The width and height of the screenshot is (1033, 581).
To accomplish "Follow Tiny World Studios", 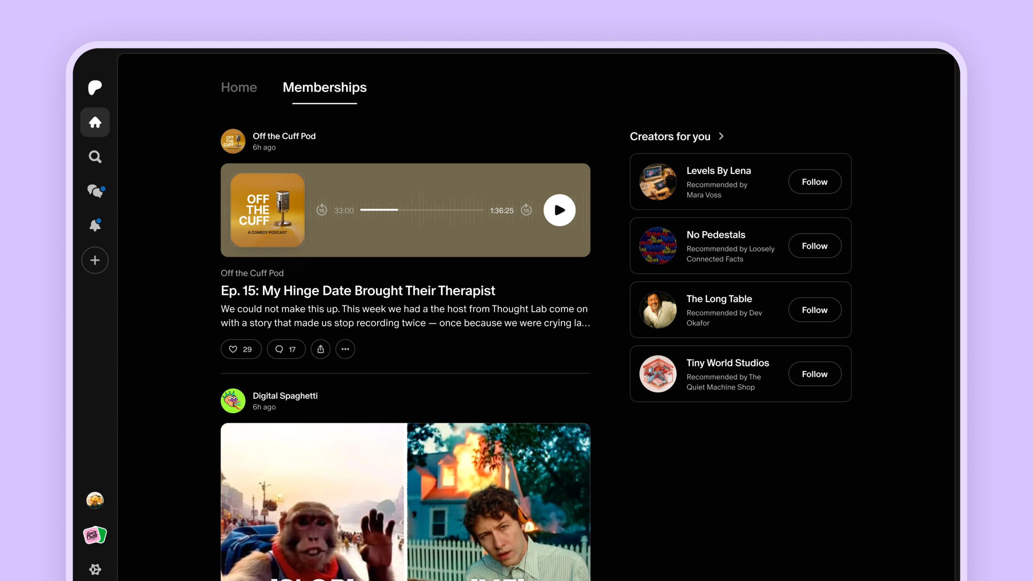I will click(815, 374).
